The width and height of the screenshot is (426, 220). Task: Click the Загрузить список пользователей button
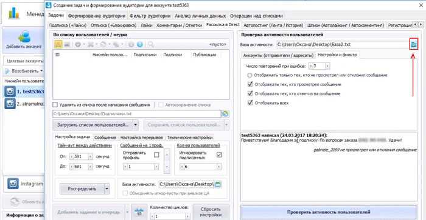pyautogui.click(x=93, y=125)
